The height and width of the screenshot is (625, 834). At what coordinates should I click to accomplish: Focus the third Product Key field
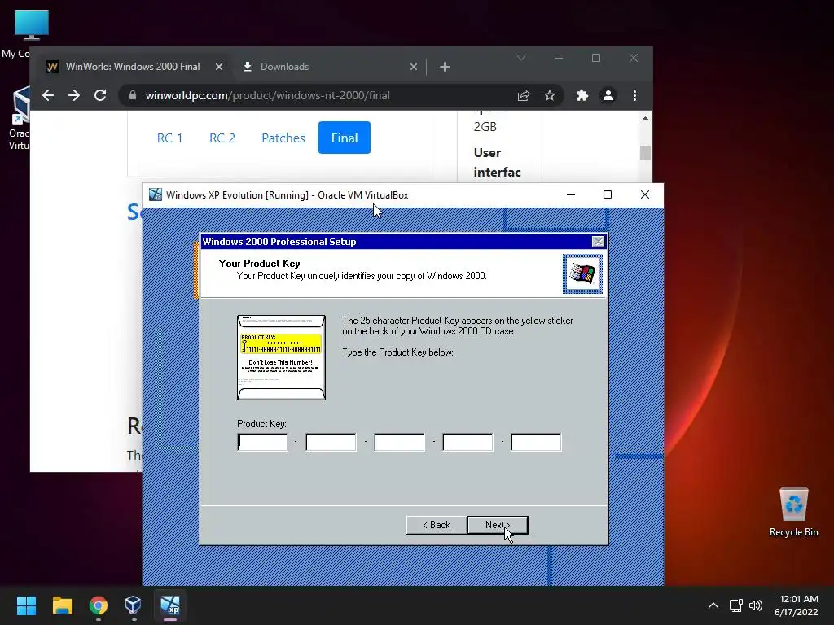click(x=399, y=442)
